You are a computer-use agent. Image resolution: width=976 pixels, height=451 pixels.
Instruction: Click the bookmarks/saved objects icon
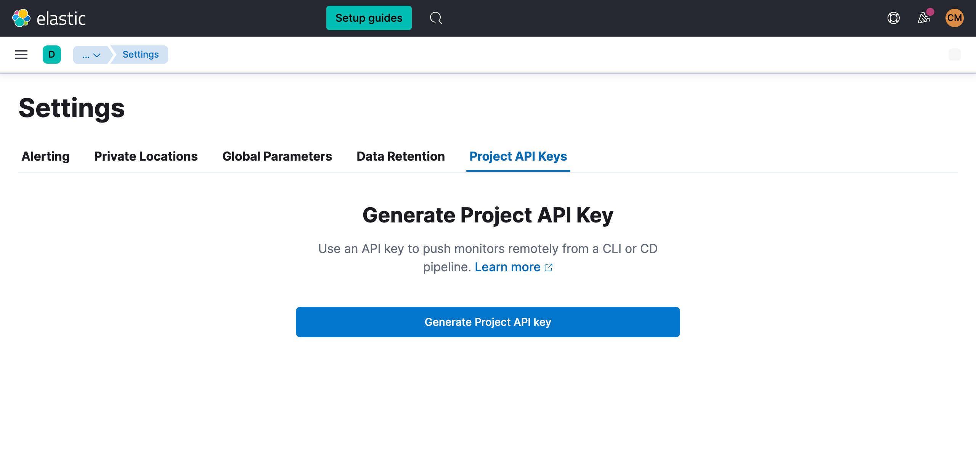click(x=955, y=54)
